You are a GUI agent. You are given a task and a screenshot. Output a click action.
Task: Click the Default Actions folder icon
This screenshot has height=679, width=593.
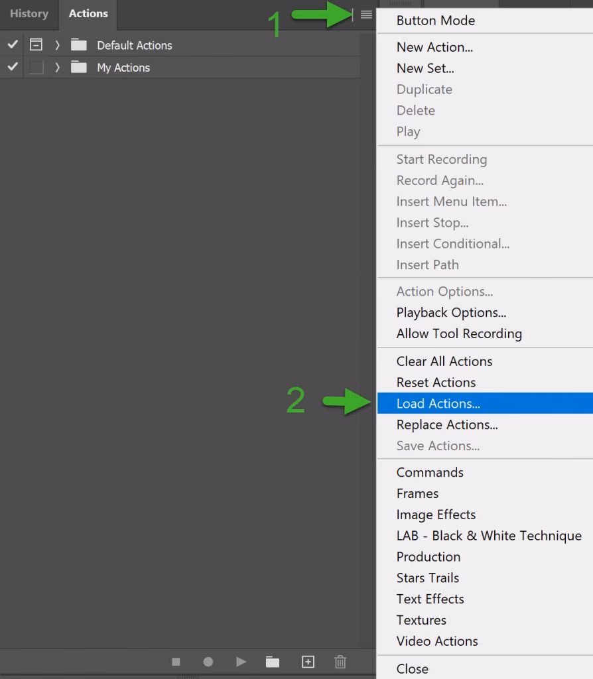click(78, 44)
